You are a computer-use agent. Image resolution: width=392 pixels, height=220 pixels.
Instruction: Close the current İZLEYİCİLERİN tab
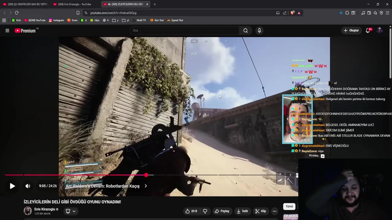click(147, 4)
